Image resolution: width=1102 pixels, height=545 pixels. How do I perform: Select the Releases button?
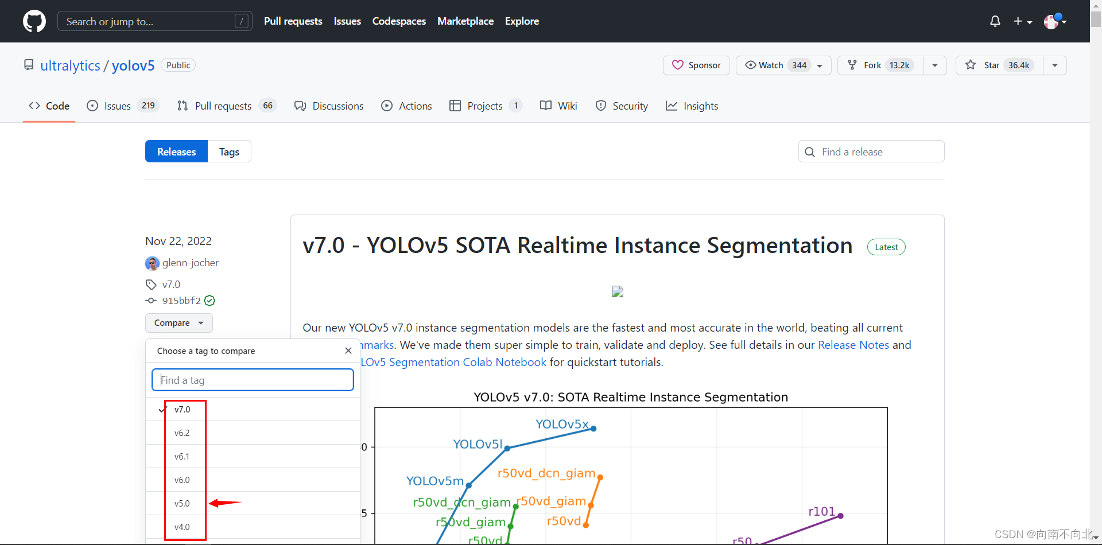(176, 151)
